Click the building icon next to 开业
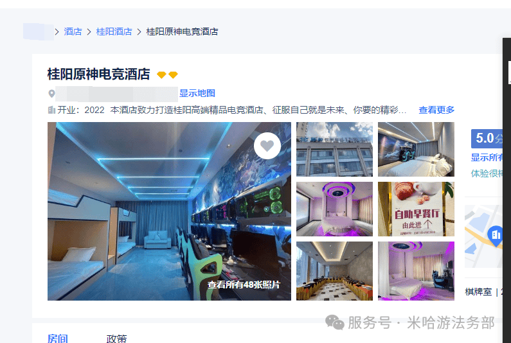Screen dimensions: 511x343 click(x=51, y=110)
